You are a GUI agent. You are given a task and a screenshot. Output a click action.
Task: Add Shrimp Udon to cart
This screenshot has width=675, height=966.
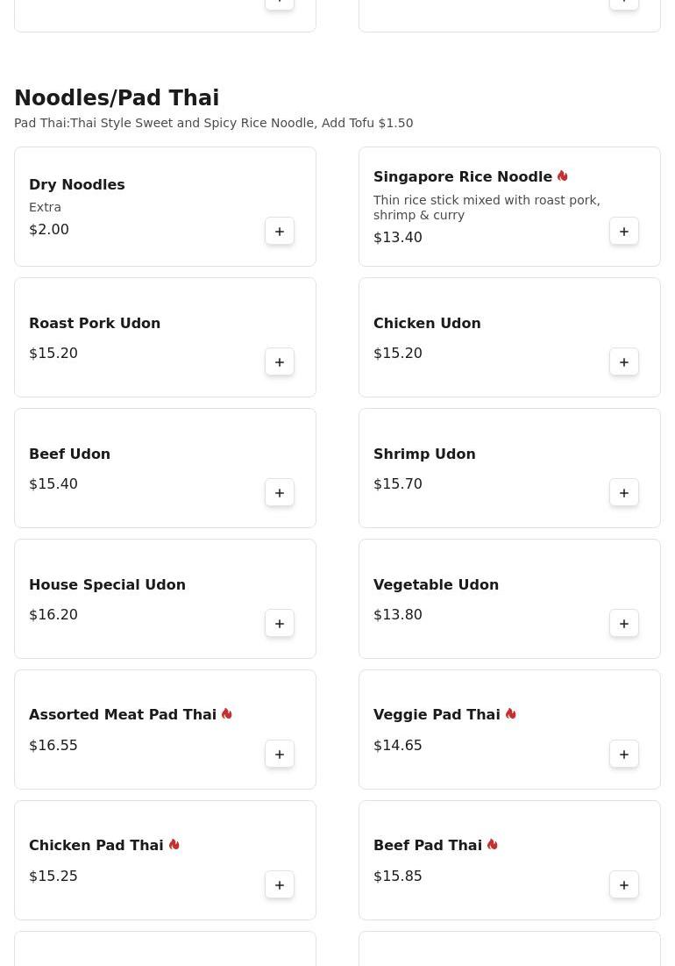624,493
